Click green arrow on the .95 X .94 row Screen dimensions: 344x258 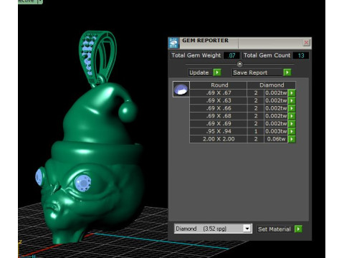[x=292, y=131]
